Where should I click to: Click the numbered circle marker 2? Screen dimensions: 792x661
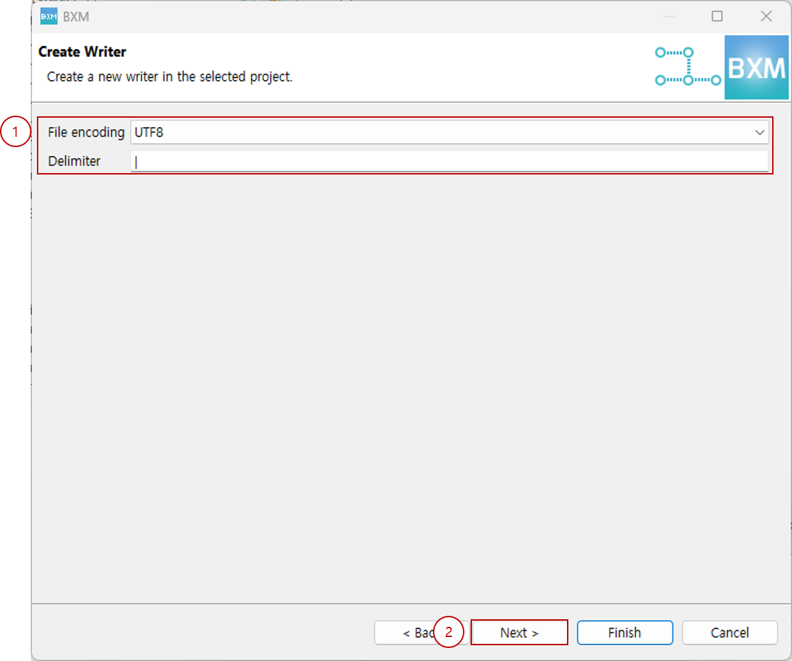point(449,633)
